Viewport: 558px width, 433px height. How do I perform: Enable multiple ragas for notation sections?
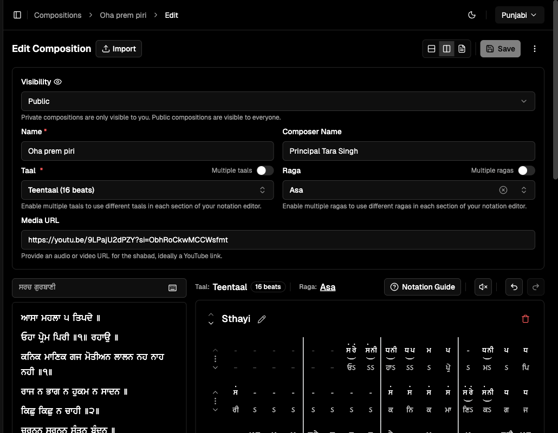click(x=525, y=170)
